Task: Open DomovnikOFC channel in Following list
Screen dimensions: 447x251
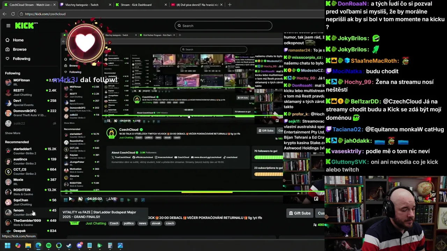Action: coord(31,113)
